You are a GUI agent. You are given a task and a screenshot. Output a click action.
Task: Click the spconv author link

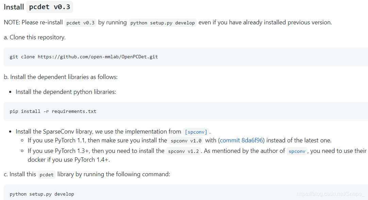(x=297, y=151)
